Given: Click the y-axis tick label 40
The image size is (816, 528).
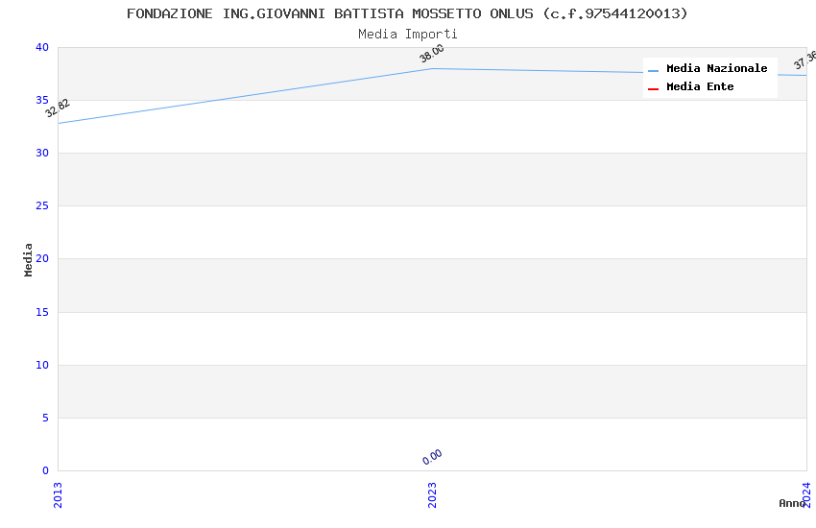Looking at the screenshot, I should pos(42,47).
